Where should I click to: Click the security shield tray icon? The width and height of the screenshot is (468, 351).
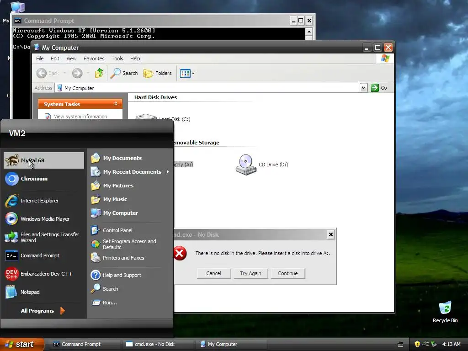pos(417,344)
